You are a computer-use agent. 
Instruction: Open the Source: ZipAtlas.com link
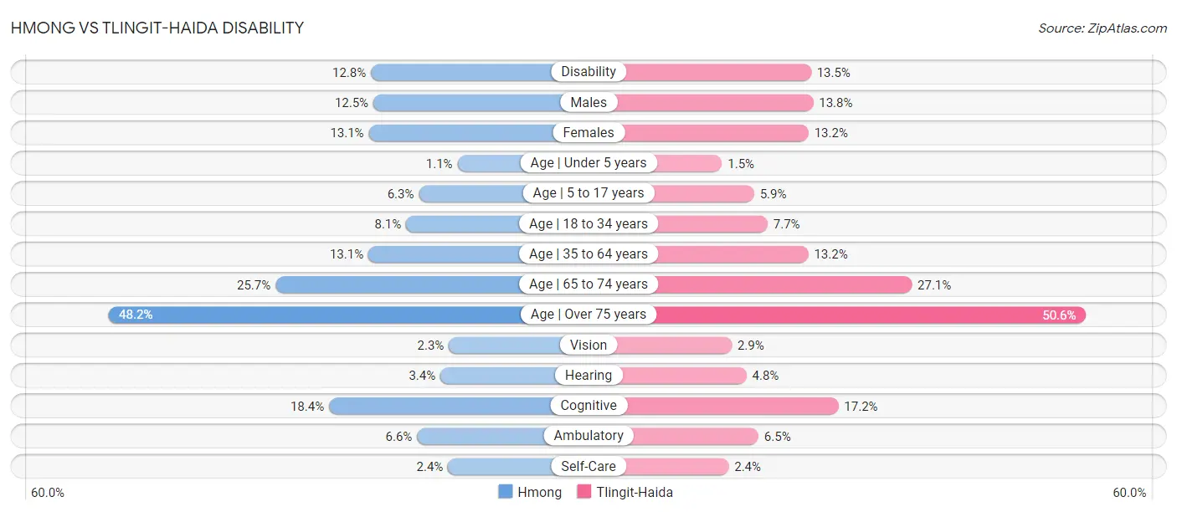[x=1102, y=28]
